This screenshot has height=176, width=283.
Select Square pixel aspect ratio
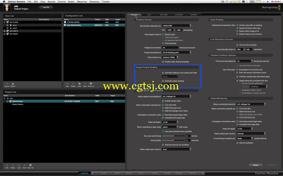coord(163,34)
